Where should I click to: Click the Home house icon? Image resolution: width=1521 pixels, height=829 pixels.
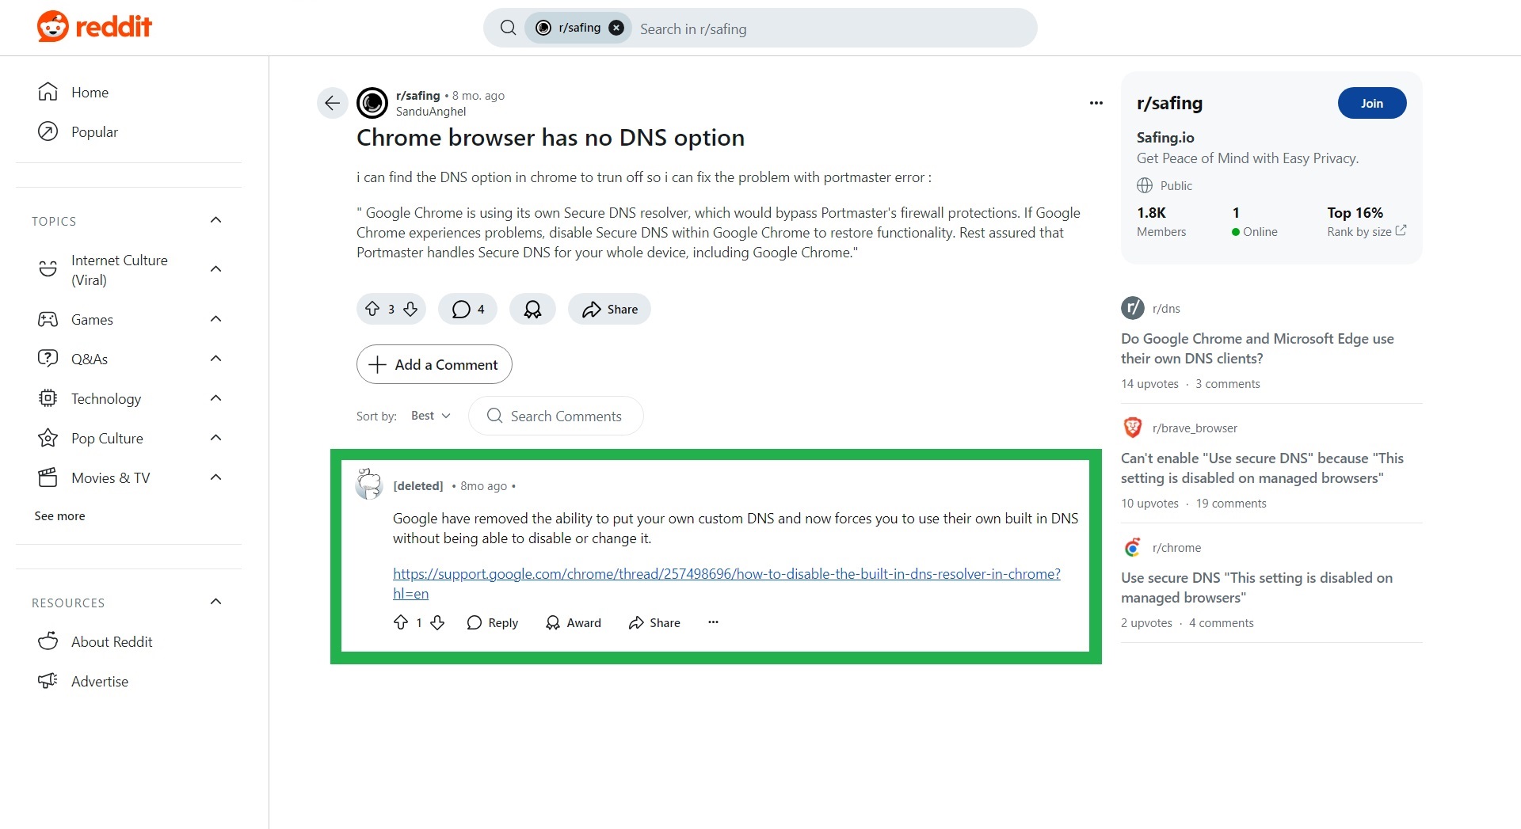point(48,92)
